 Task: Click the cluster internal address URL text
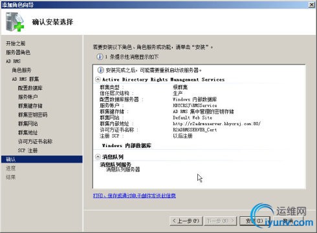[217, 124]
